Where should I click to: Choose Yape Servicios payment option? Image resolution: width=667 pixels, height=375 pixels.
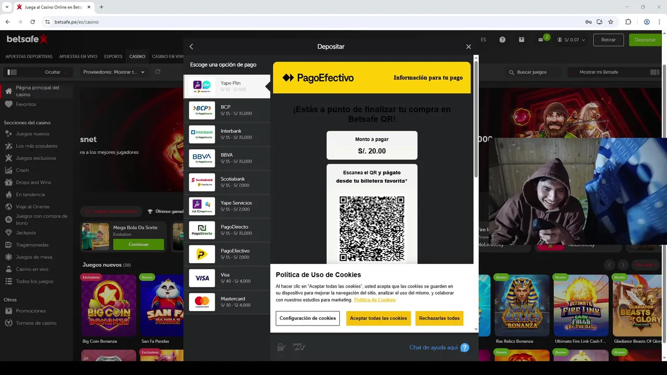point(227,206)
